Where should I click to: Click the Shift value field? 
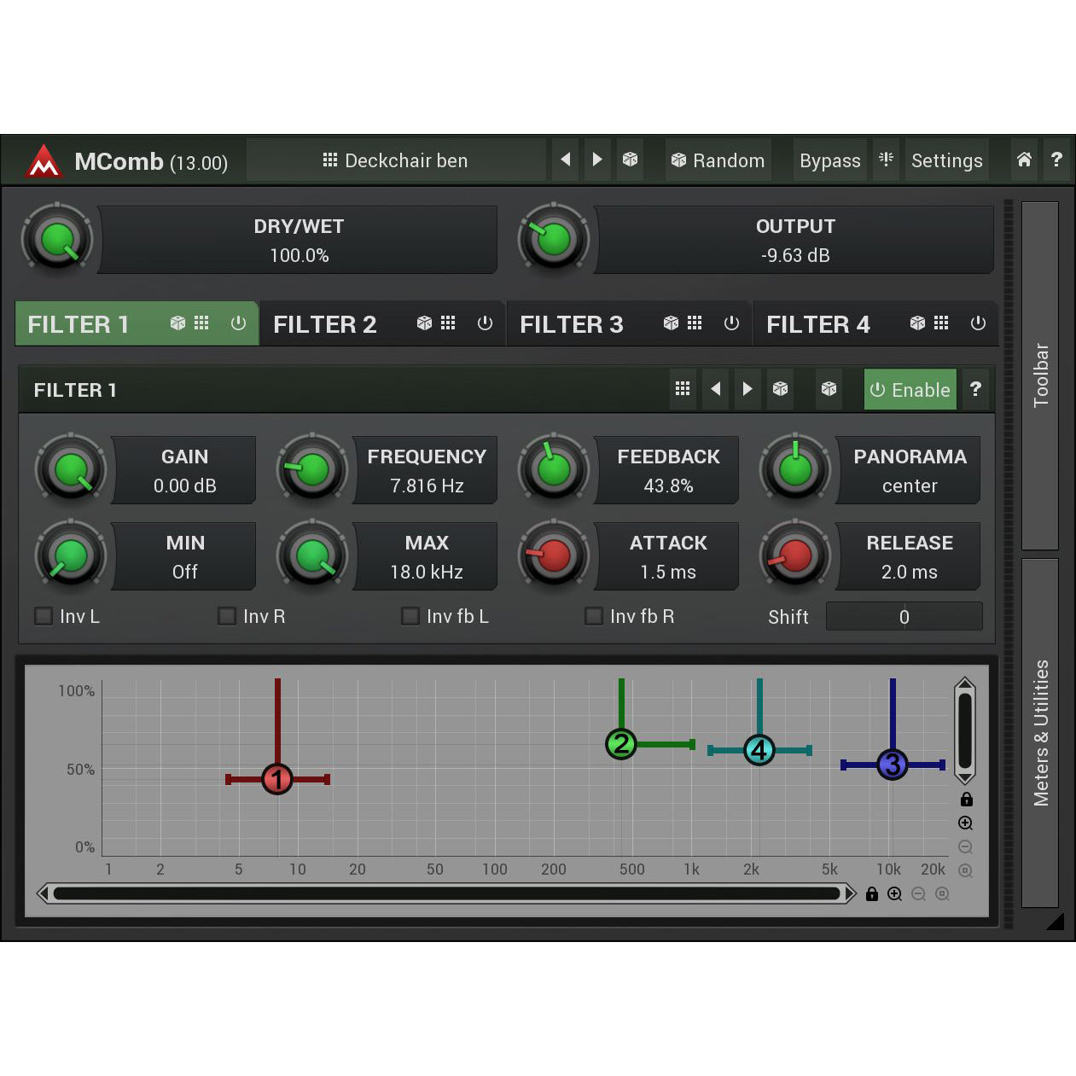[x=904, y=617]
